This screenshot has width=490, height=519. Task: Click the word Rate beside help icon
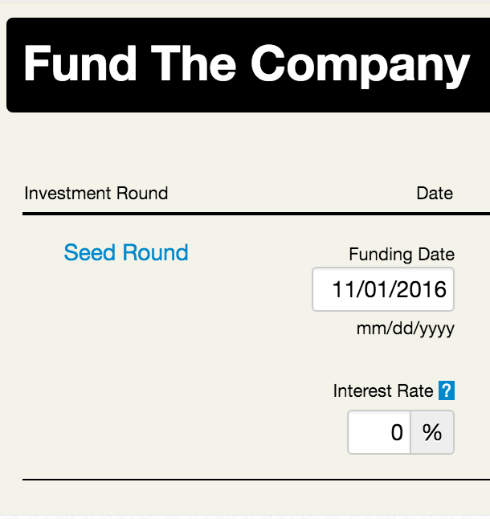415,391
